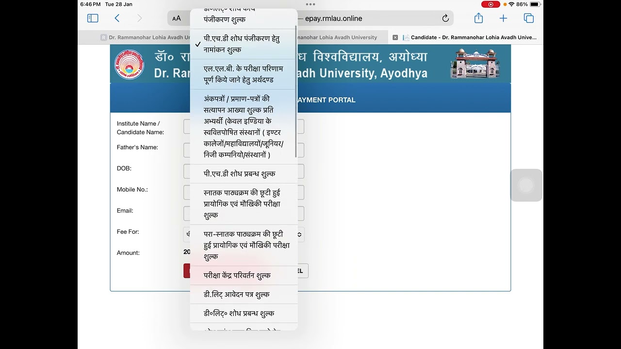Screen dimensions: 621x349
Task: Click the university gate building image
Action: click(475, 63)
